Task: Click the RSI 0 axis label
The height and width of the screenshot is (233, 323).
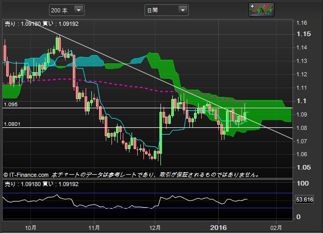Action: coord(298,217)
